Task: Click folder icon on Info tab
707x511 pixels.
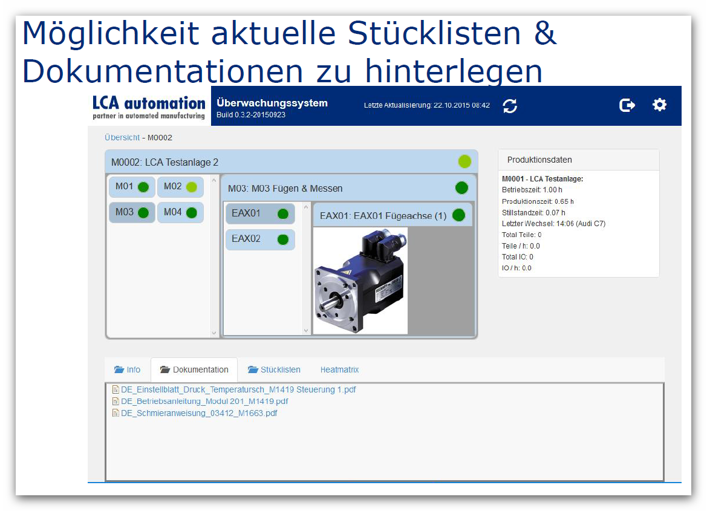Action: tap(119, 370)
